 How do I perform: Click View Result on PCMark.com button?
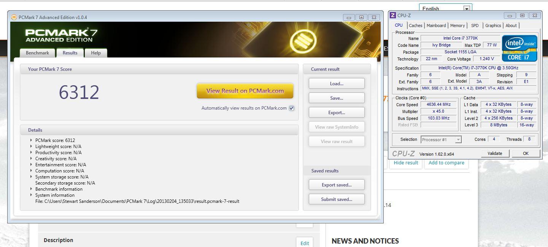(x=245, y=91)
